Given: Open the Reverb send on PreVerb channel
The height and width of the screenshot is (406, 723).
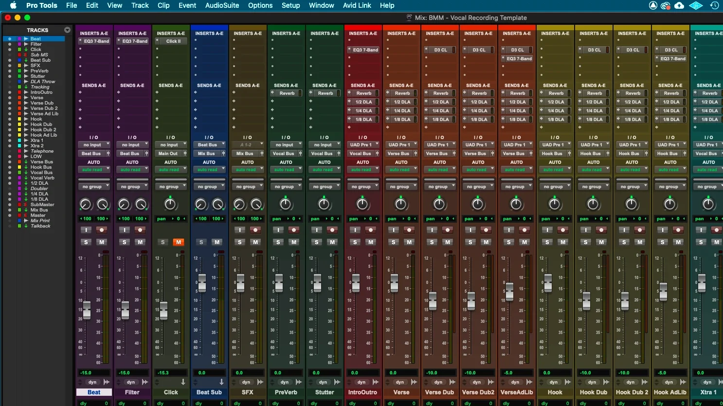Looking at the screenshot, I should click(287, 93).
